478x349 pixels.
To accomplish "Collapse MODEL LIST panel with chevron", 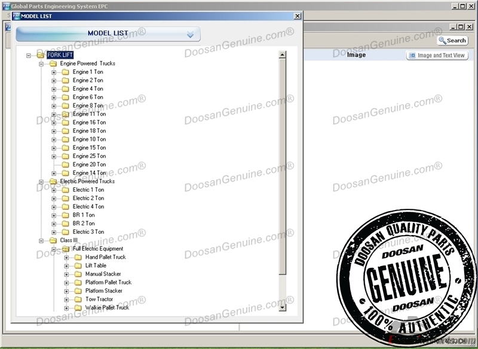I will [x=190, y=34].
